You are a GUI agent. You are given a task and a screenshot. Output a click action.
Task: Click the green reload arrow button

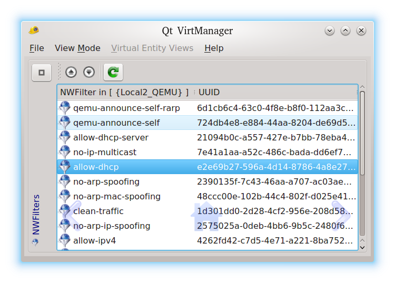click(113, 72)
